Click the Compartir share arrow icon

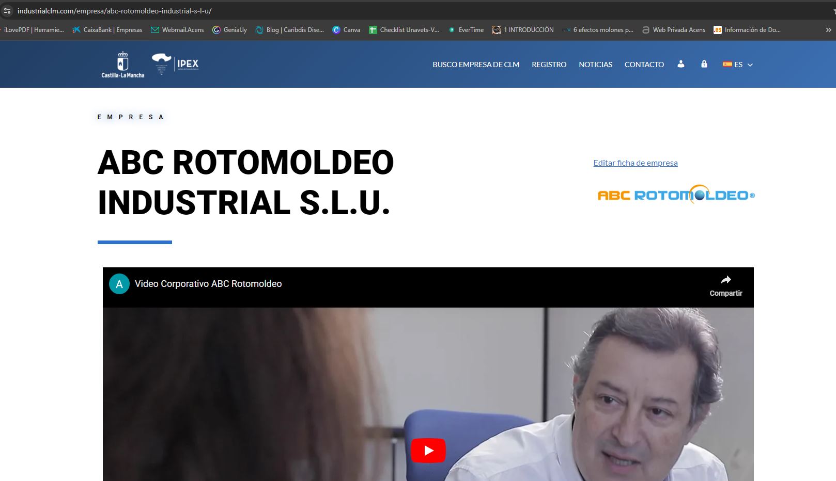point(725,280)
